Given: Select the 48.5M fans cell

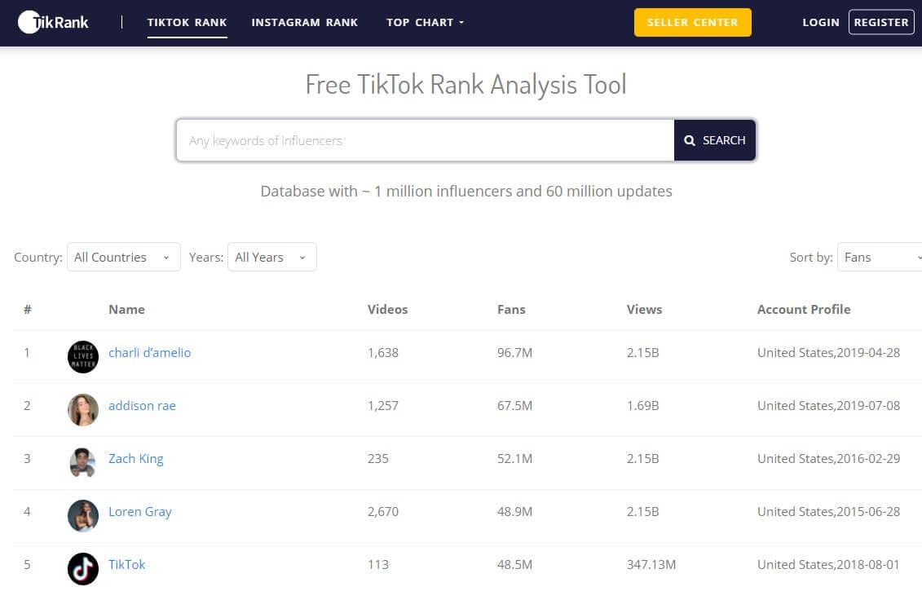Looking at the screenshot, I should click(x=514, y=564).
